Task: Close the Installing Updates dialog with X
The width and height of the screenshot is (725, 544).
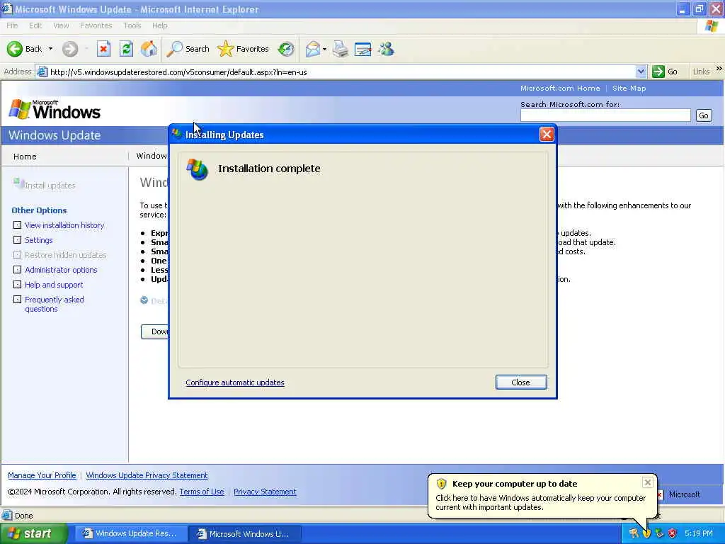Action: click(x=547, y=134)
